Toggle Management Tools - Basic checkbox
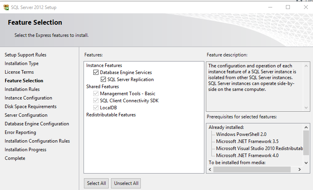This screenshot has height=190, width=313. pyautogui.click(x=96, y=94)
